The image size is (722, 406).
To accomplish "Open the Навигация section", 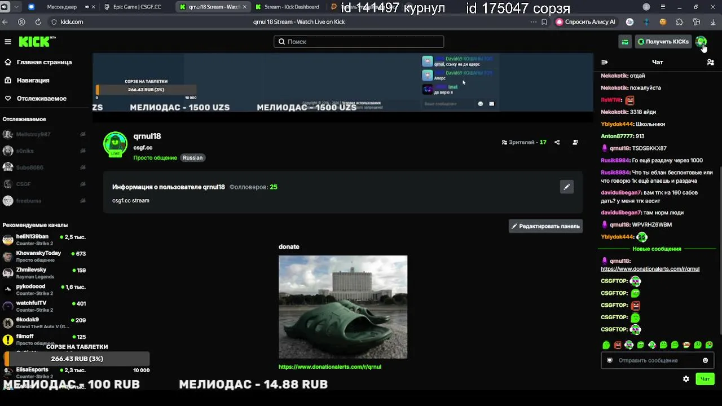I will click(27, 80).
